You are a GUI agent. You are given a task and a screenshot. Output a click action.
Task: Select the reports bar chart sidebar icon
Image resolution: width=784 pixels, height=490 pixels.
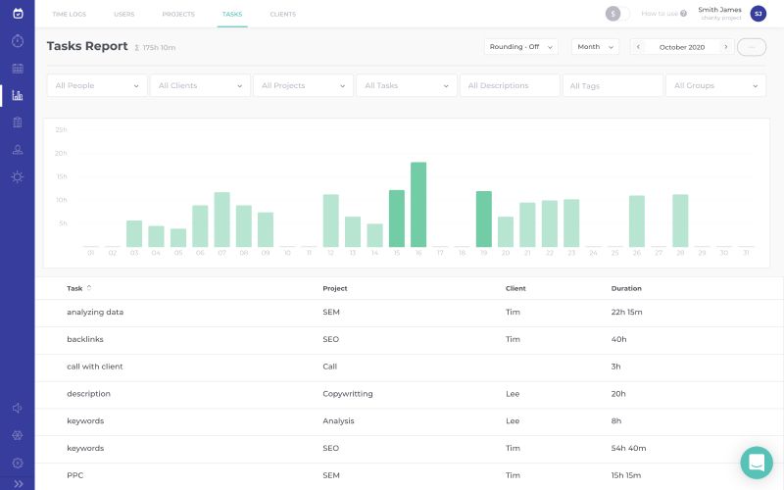click(x=18, y=95)
